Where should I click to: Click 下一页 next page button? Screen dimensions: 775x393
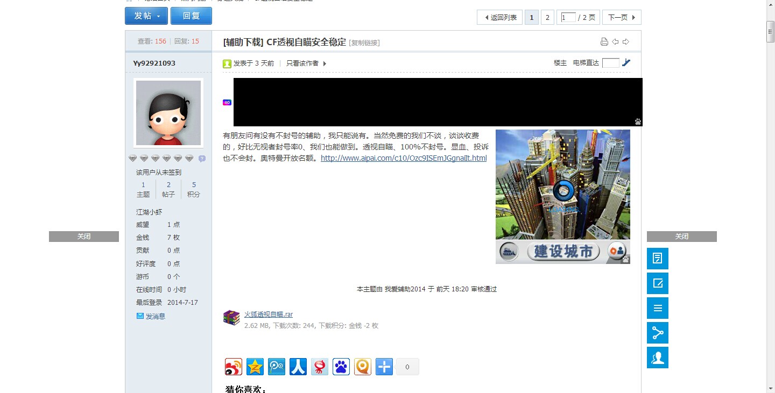point(622,17)
